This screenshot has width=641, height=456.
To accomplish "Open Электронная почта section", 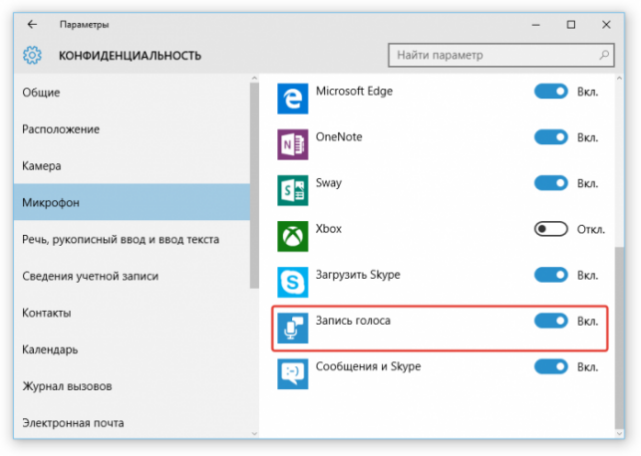I will [132, 423].
